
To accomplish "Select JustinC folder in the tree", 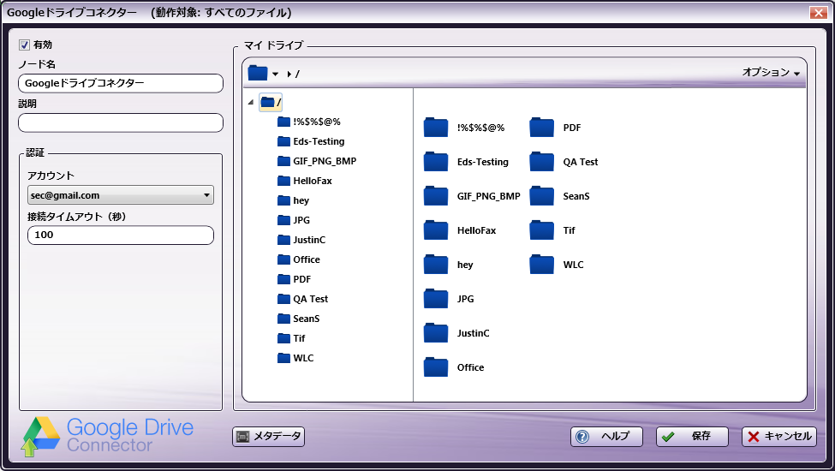I will point(301,240).
